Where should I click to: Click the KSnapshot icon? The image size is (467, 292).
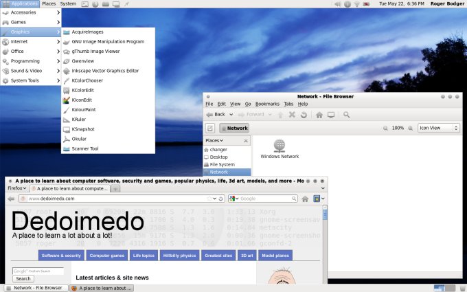tap(67, 129)
